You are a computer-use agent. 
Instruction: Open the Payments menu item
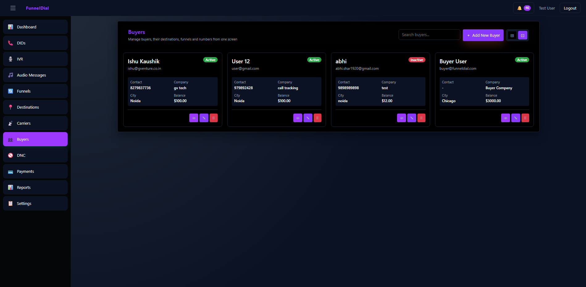pos(35,171)
